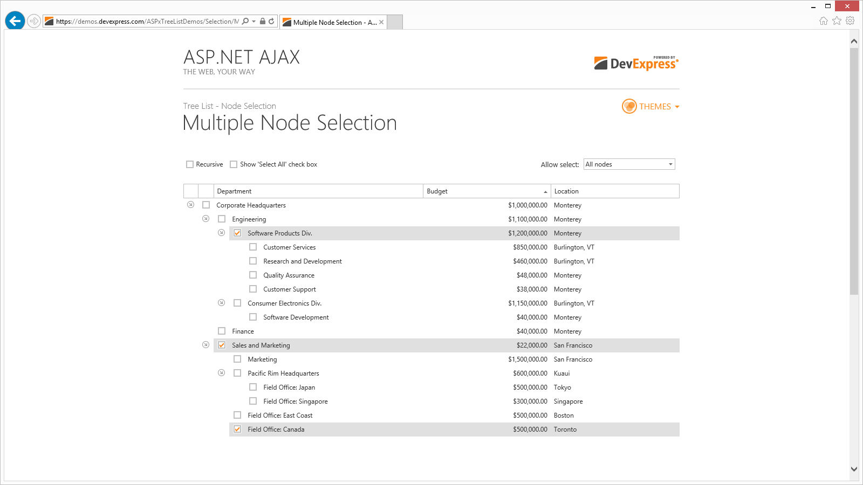Click the 'Kuaui' location cell
The height and width of the screenshot is (485, 863).
click(x=561, y=373)
